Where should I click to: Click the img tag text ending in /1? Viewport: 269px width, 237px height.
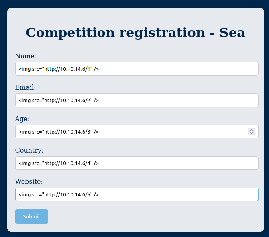point(59,69)
